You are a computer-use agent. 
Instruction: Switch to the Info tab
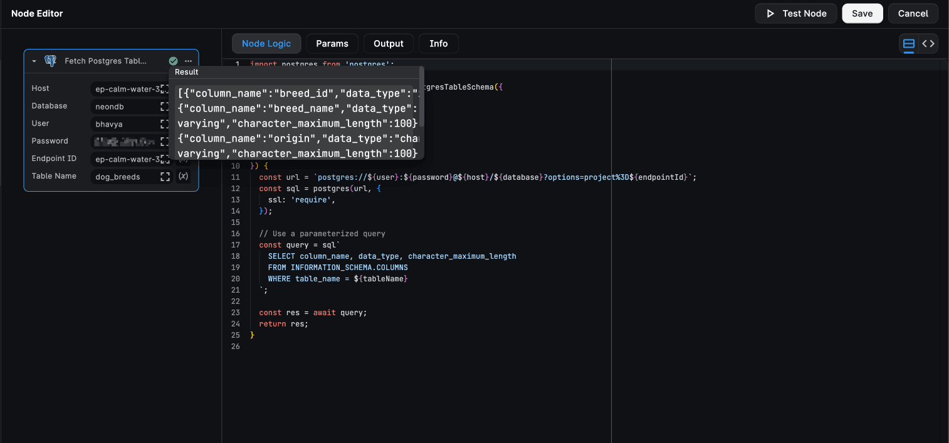(x=438, y=43)
